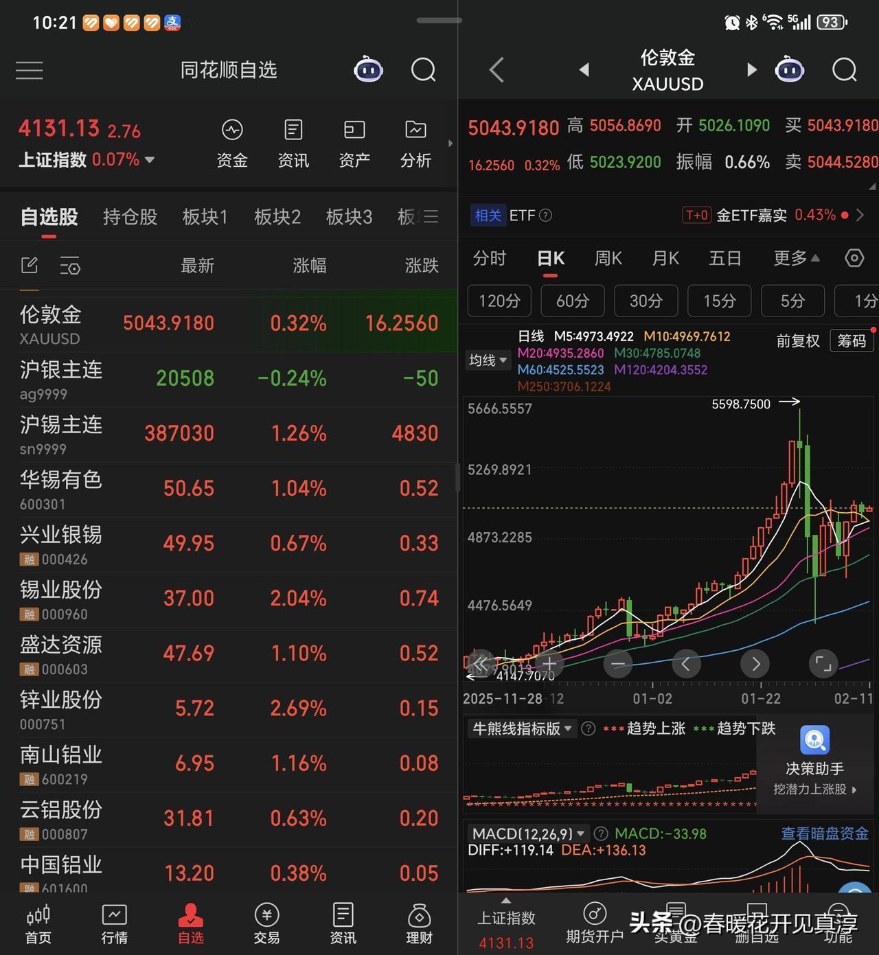This screenshot has width=879, height=955.
Task: Switch to the 板块2 tab
Action: pyautogui.click(x=277, y=217)
